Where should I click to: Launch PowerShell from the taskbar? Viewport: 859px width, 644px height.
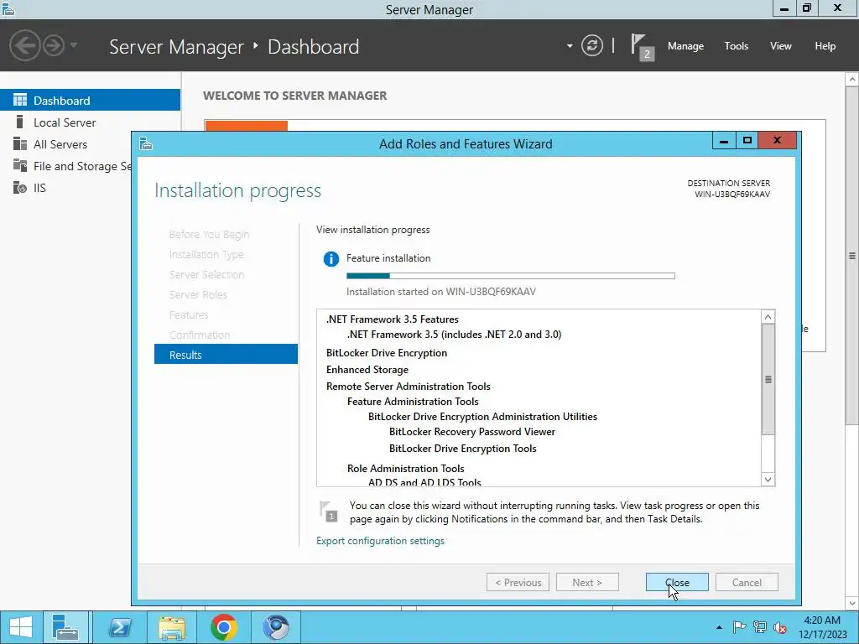click(x=119, y=627)
